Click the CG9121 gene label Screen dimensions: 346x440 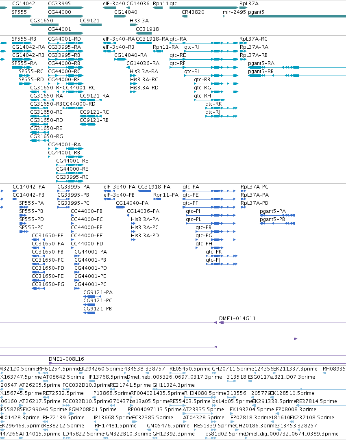(89, 20)
